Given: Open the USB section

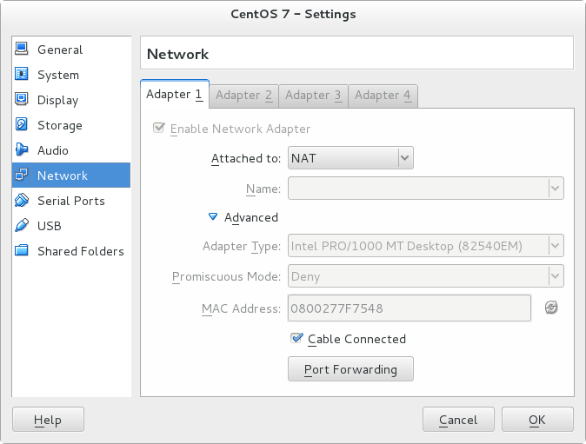Looking at the screenshot, I should tap(71, 226).
